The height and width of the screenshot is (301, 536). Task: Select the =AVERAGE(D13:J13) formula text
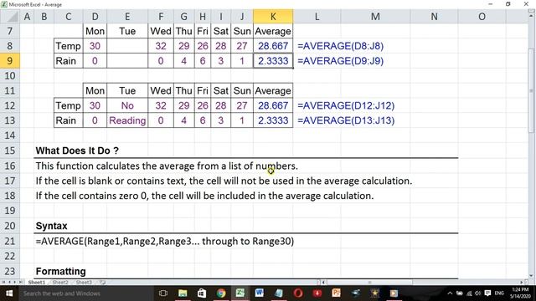346,120
